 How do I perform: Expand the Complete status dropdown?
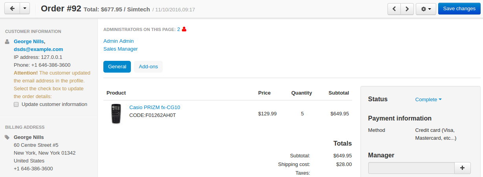pyautogui.click(x=428, y=100)
